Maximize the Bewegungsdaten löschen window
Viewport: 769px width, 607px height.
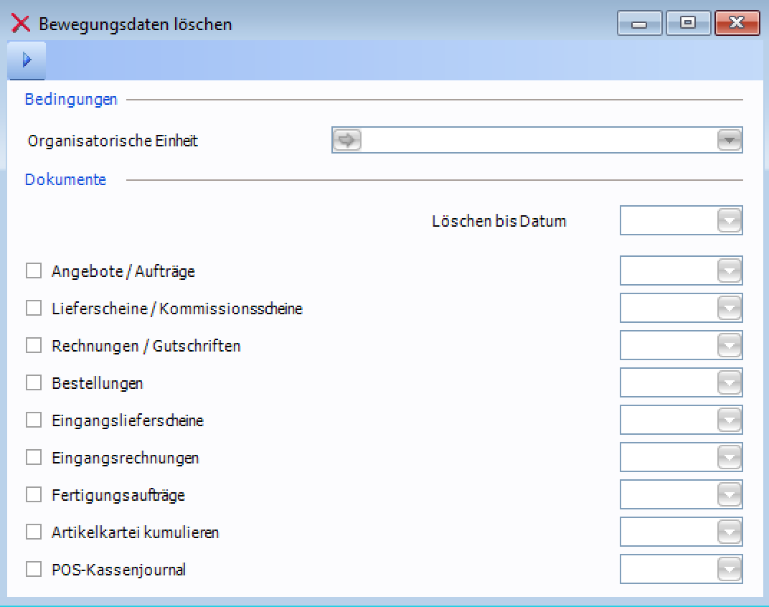687,24
